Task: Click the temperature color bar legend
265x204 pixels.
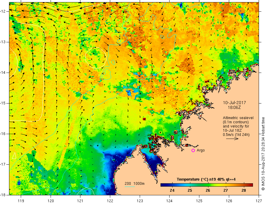Action: [207, 185]
